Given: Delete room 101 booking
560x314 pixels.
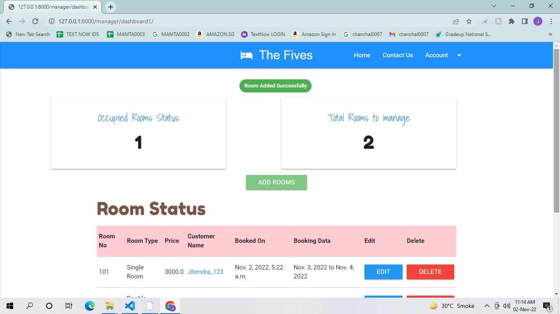Looking at the screenshot, I should point(430,271).
